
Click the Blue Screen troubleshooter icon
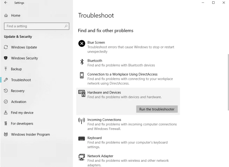coord(82,43)
